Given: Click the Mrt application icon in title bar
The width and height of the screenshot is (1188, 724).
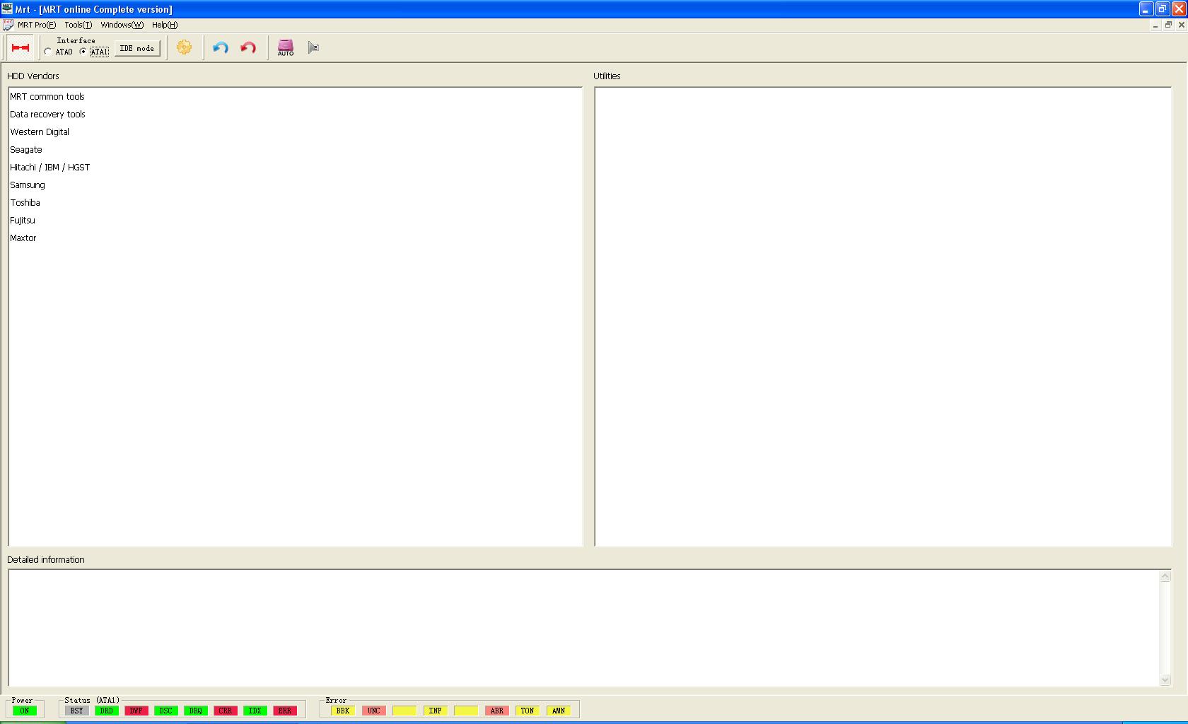Looking at the screenshot, I should tap(7, 9).
